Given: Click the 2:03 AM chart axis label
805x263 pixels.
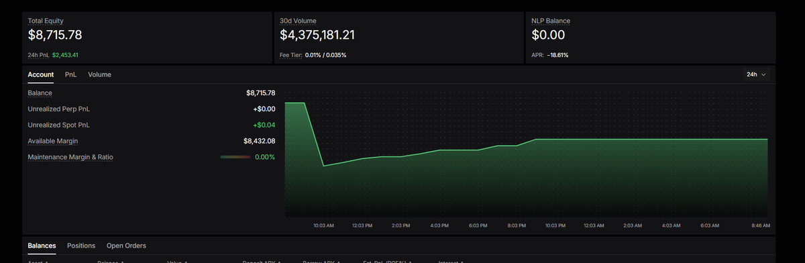Looking at the screenshot, I should pos(633,225).
